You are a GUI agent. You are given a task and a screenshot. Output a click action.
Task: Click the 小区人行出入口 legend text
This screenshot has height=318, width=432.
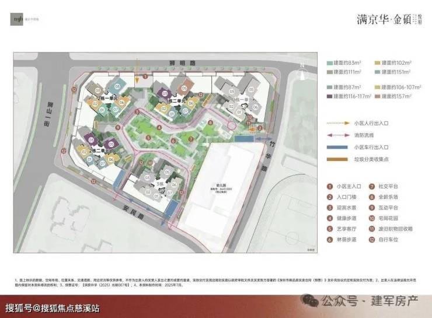click(371, 123)
